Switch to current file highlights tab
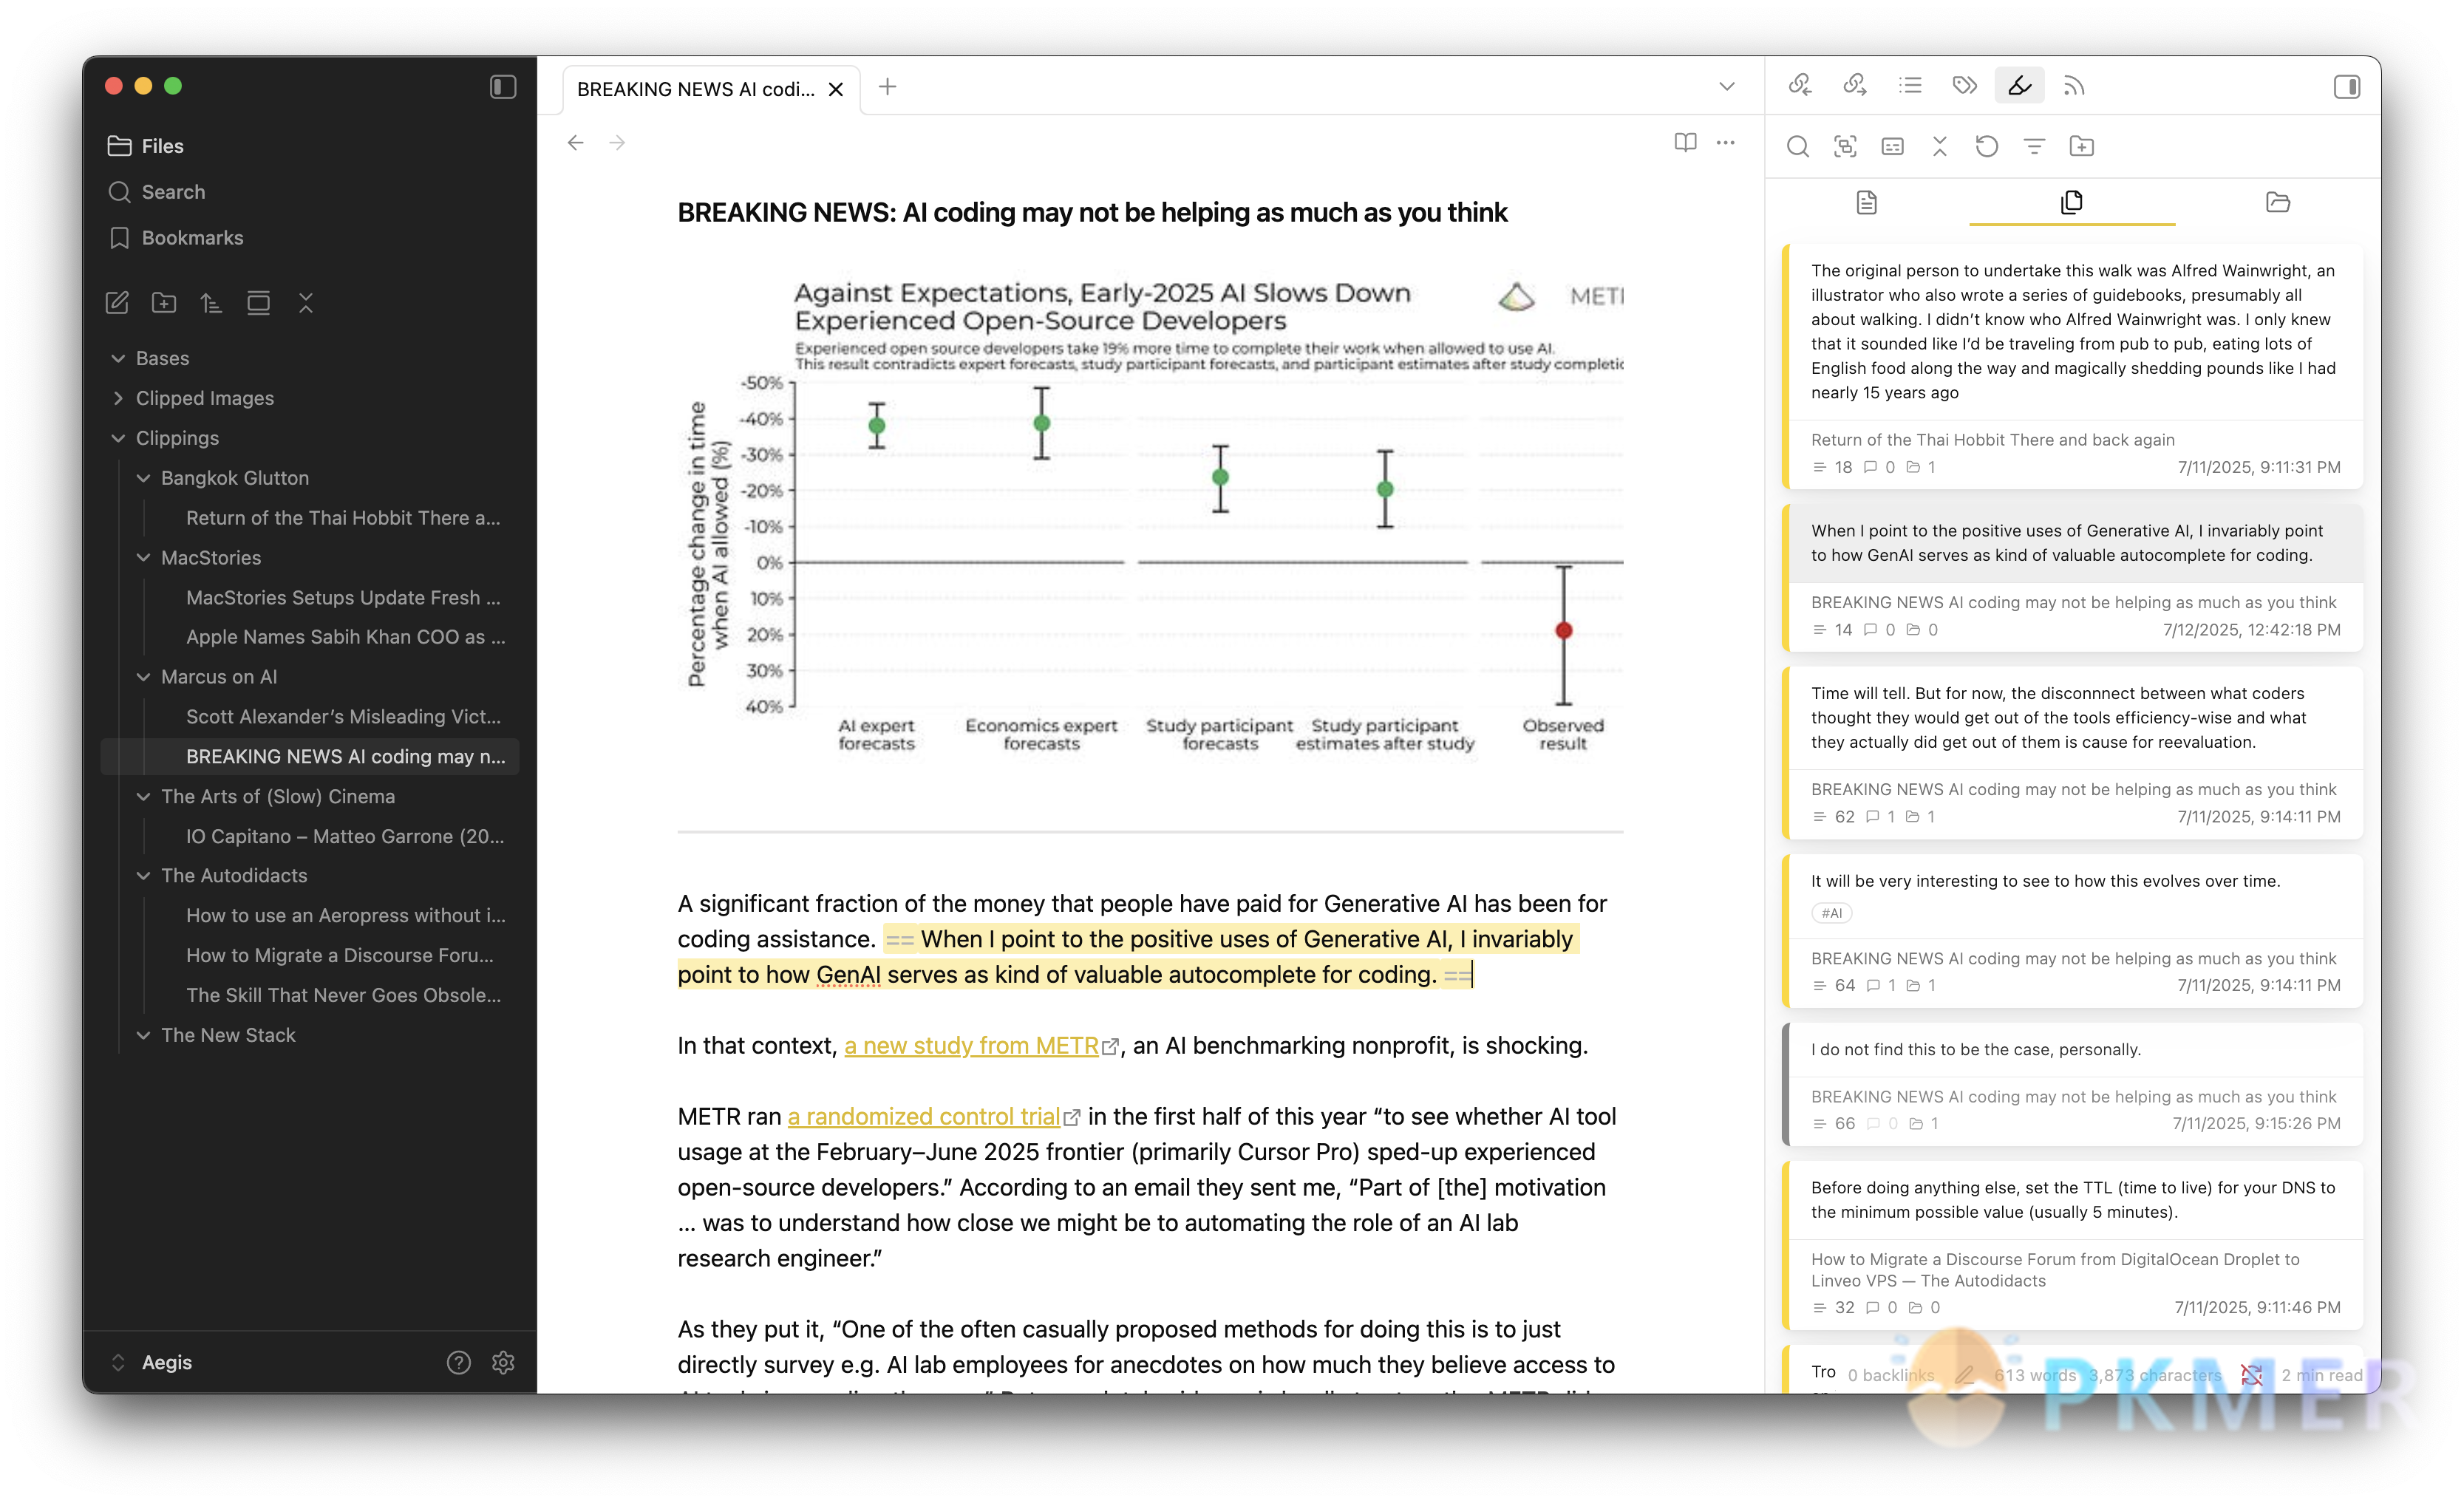Image resolution: width=2464 pixels, height=1503 pixels. pos(1867,203)
